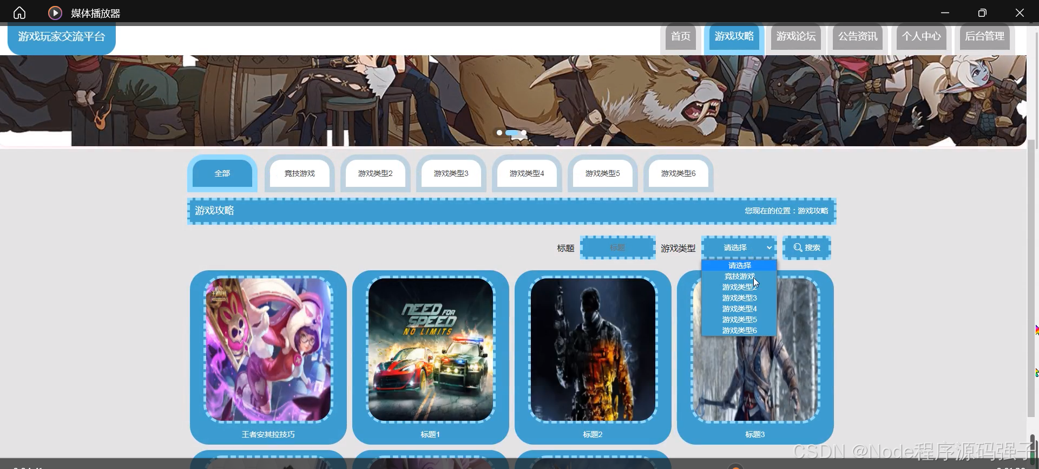Click 游戏攻略 breadcrumb location text
The width and height of the screenshot is (1039, 469).
pyautogui.click(x=813, y=211)
